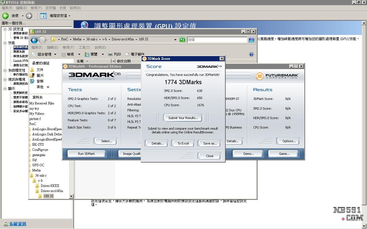Refresh the 169.32 folder view
367x229 pixels.
coord(182,40)
